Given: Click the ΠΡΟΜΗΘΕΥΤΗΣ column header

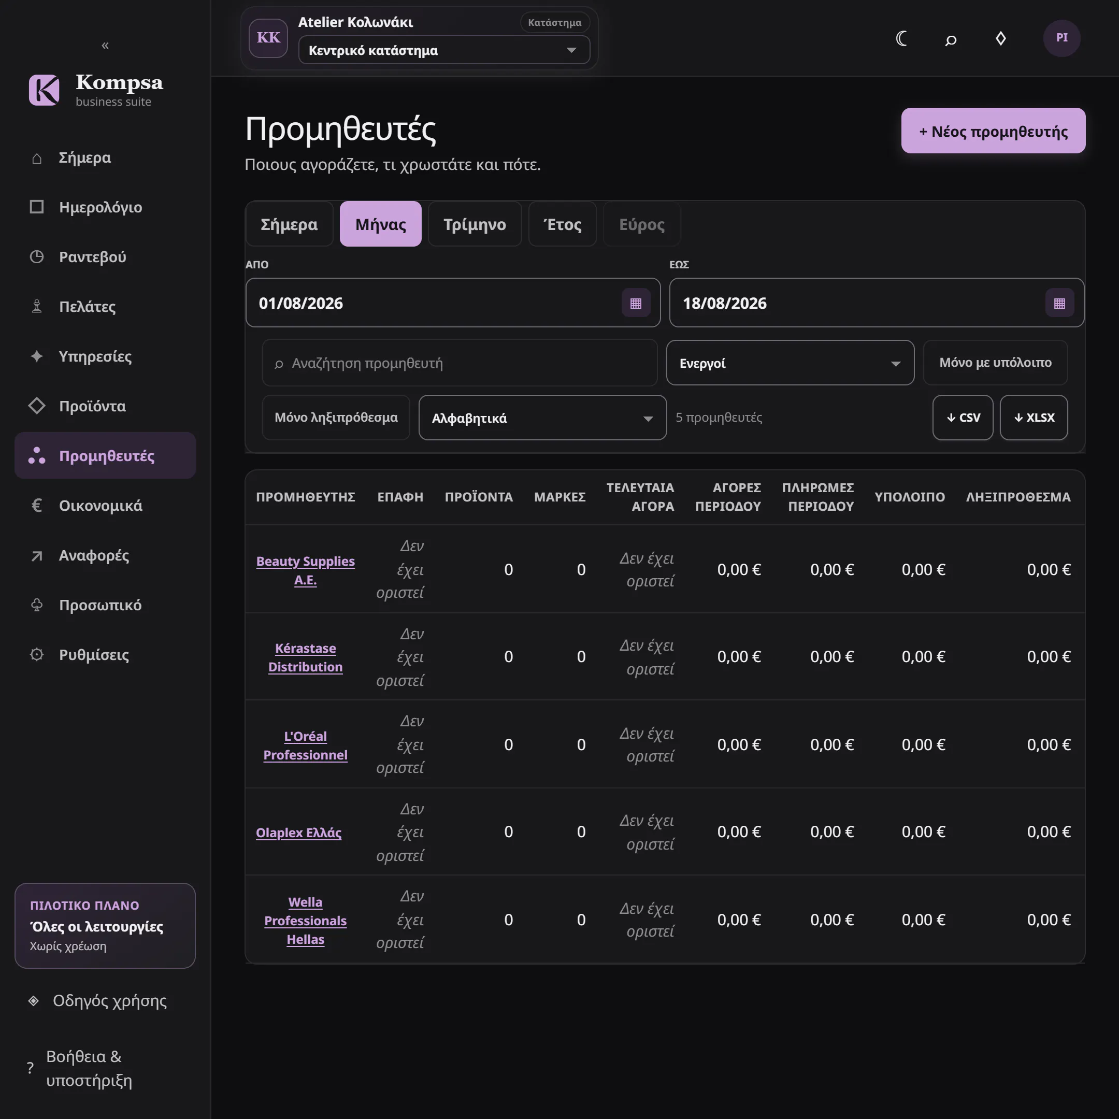Looking at the screenshot, I should (x=305, y=497).
